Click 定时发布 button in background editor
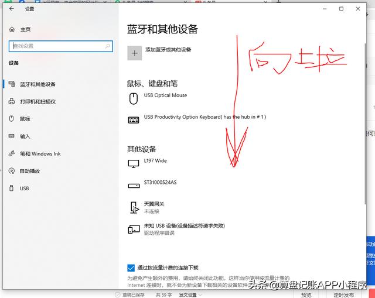 [344, 295]
